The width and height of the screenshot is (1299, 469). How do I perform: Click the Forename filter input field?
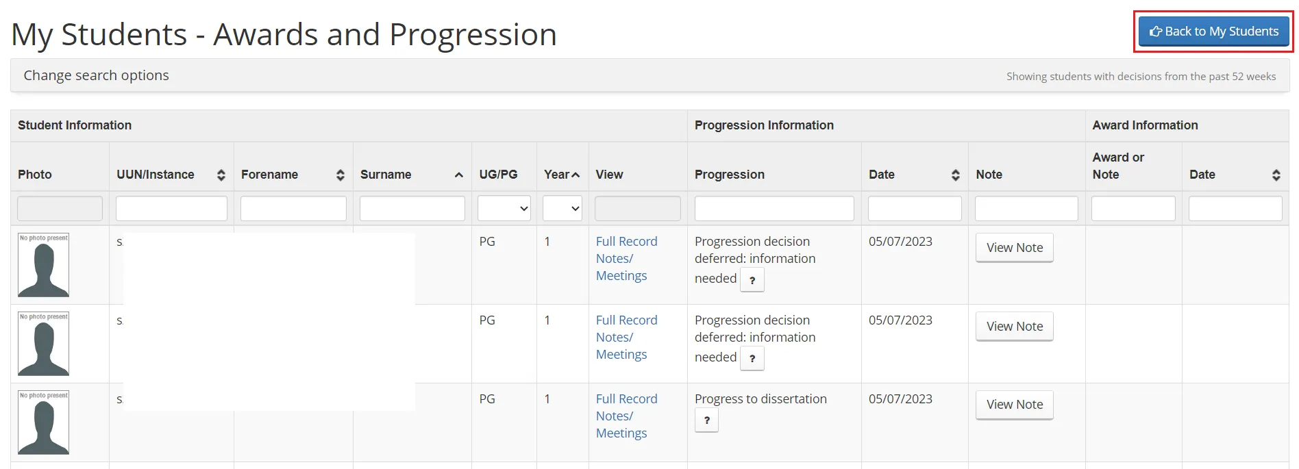click(x=293, y=208)
